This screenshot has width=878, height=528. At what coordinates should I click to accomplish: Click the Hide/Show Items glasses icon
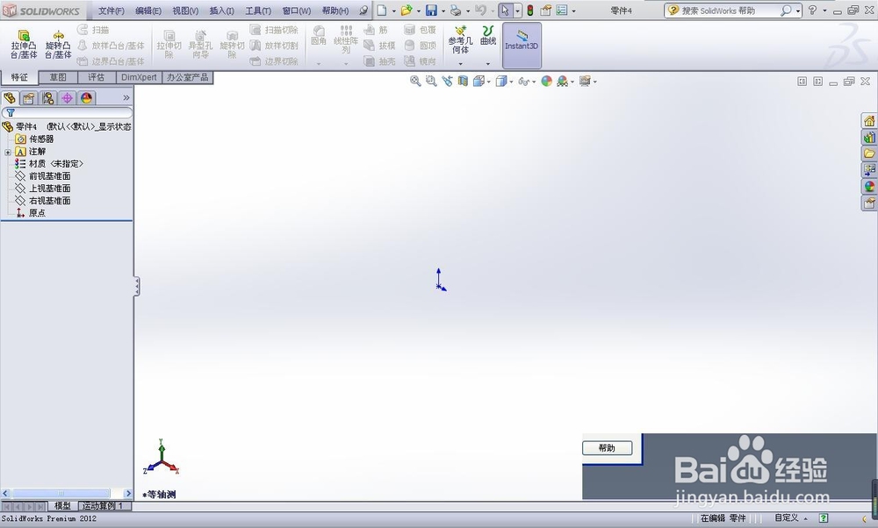(523, 81)
